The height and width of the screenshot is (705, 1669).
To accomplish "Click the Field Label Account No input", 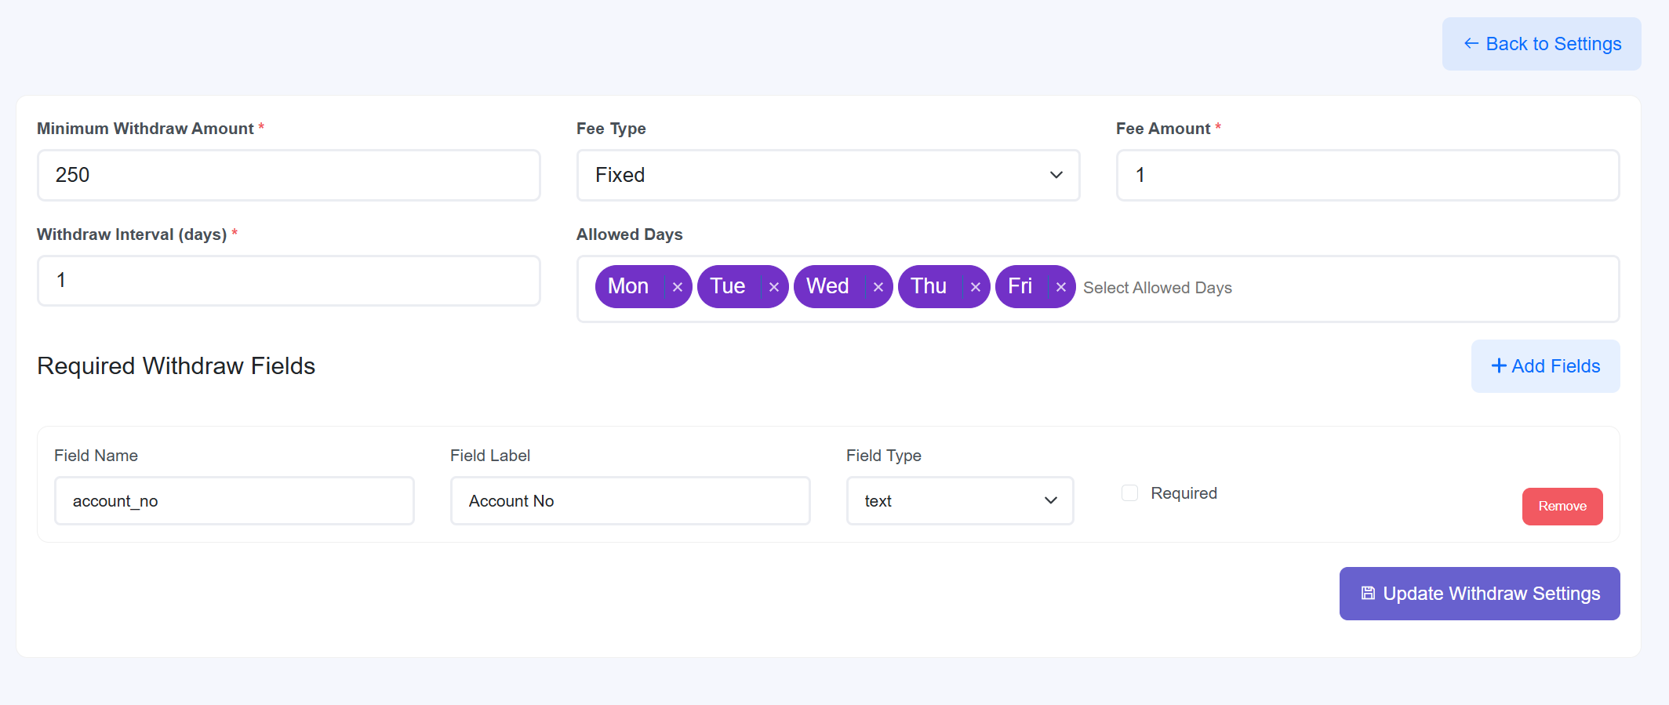I will pyautogui.click(x=630, y=501).
